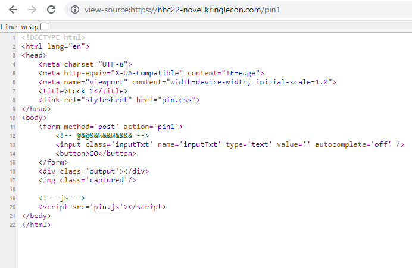Click the 'Line wrap' label text

coord(18,27)
